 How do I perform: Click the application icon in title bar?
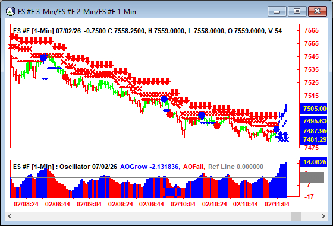[x=11, y=11]
